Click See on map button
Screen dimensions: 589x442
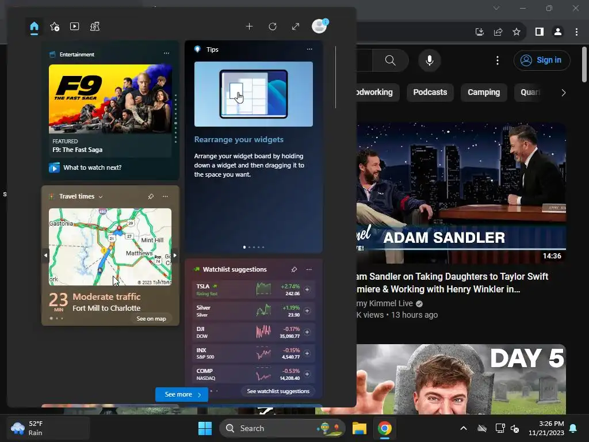point(151,318)
